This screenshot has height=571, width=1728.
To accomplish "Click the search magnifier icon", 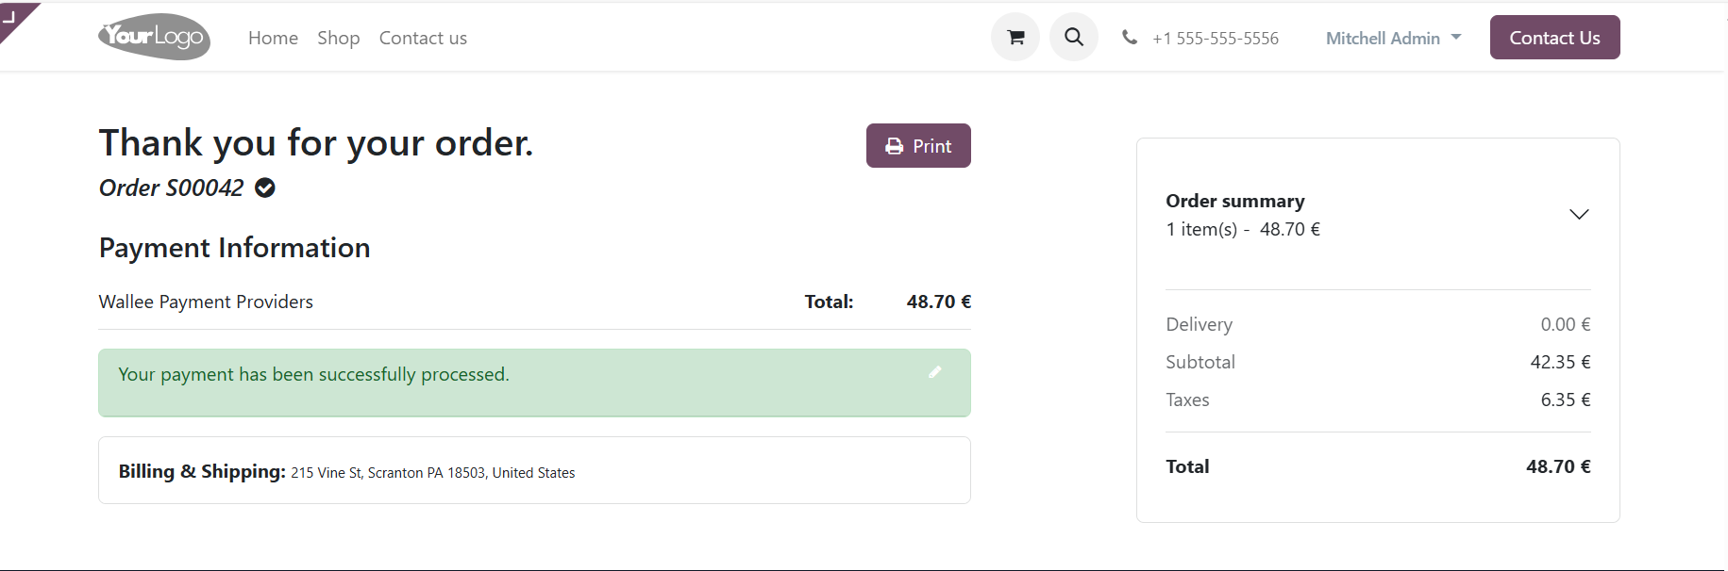I will (1074, 38).
